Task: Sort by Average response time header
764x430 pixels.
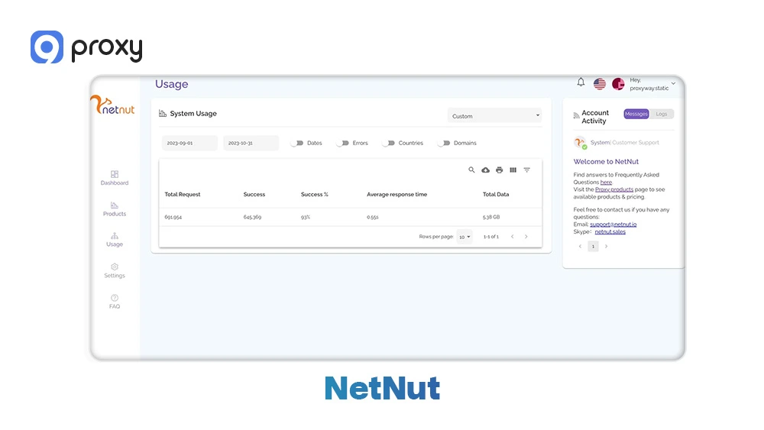Action: 397,194
